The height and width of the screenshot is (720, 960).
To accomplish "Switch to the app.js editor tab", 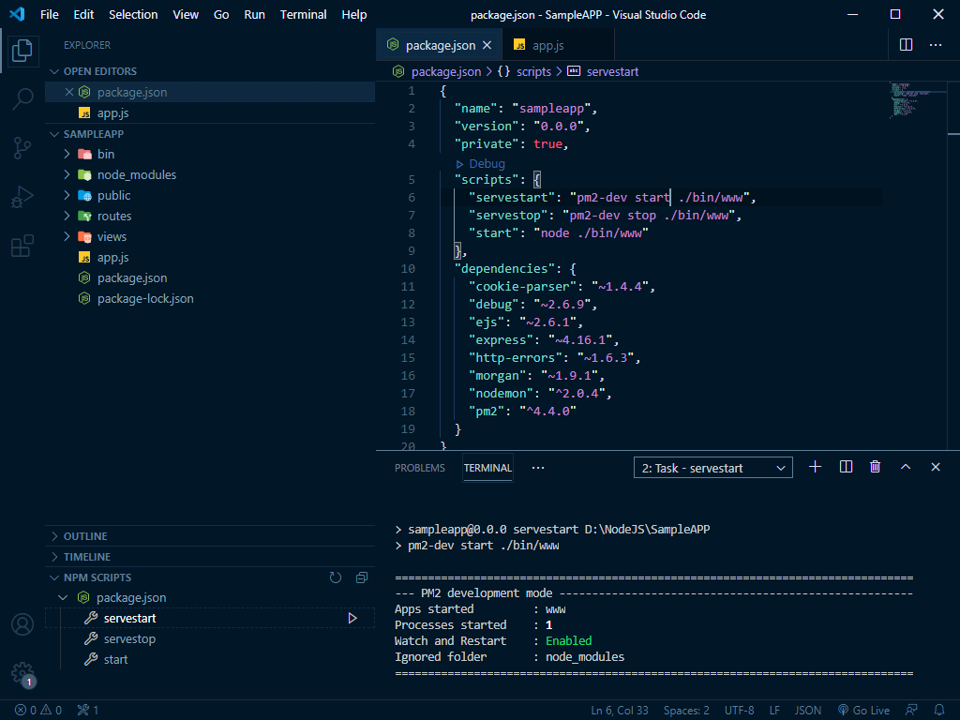I will click(x=558, y=45).
